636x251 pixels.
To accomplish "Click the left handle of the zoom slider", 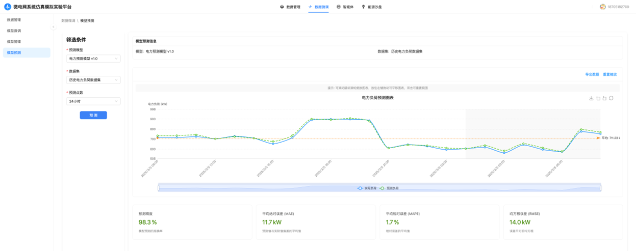I will (159, 188).
